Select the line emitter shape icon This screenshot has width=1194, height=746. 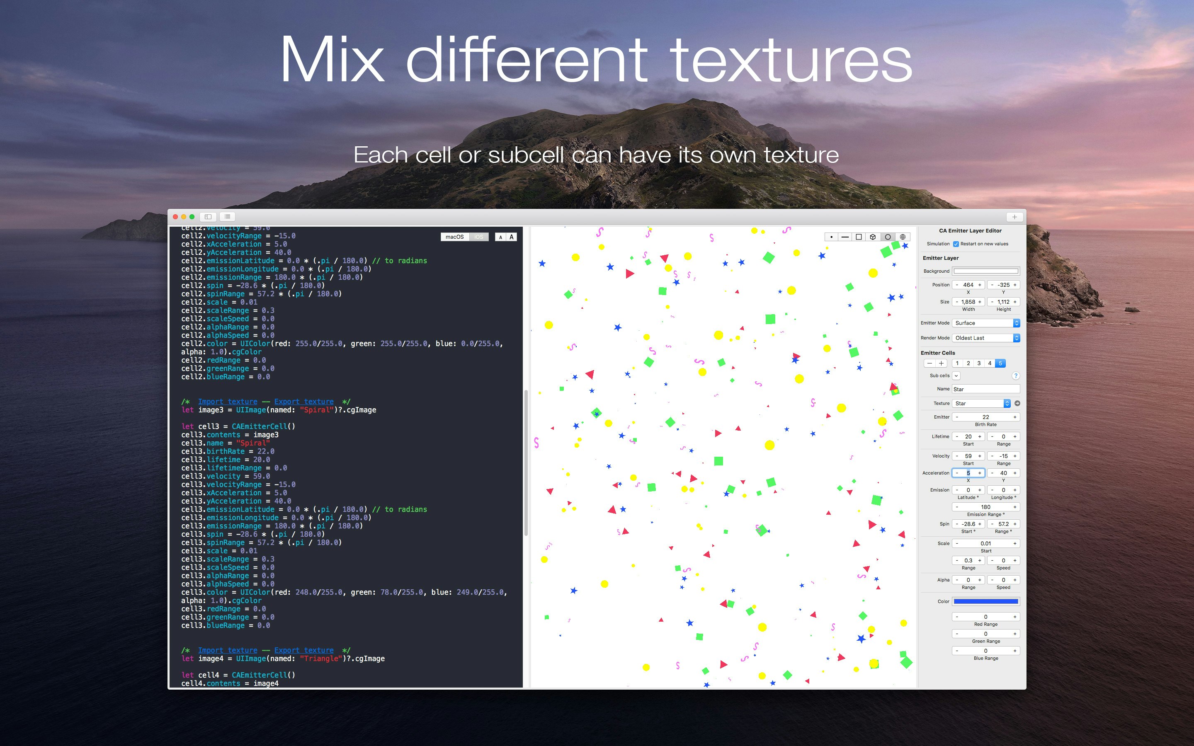(846, 237)
